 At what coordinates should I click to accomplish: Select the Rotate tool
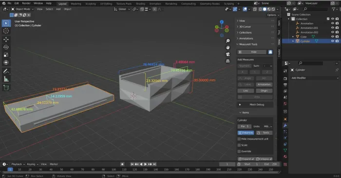pyautogui.click(x=6, y=47)
